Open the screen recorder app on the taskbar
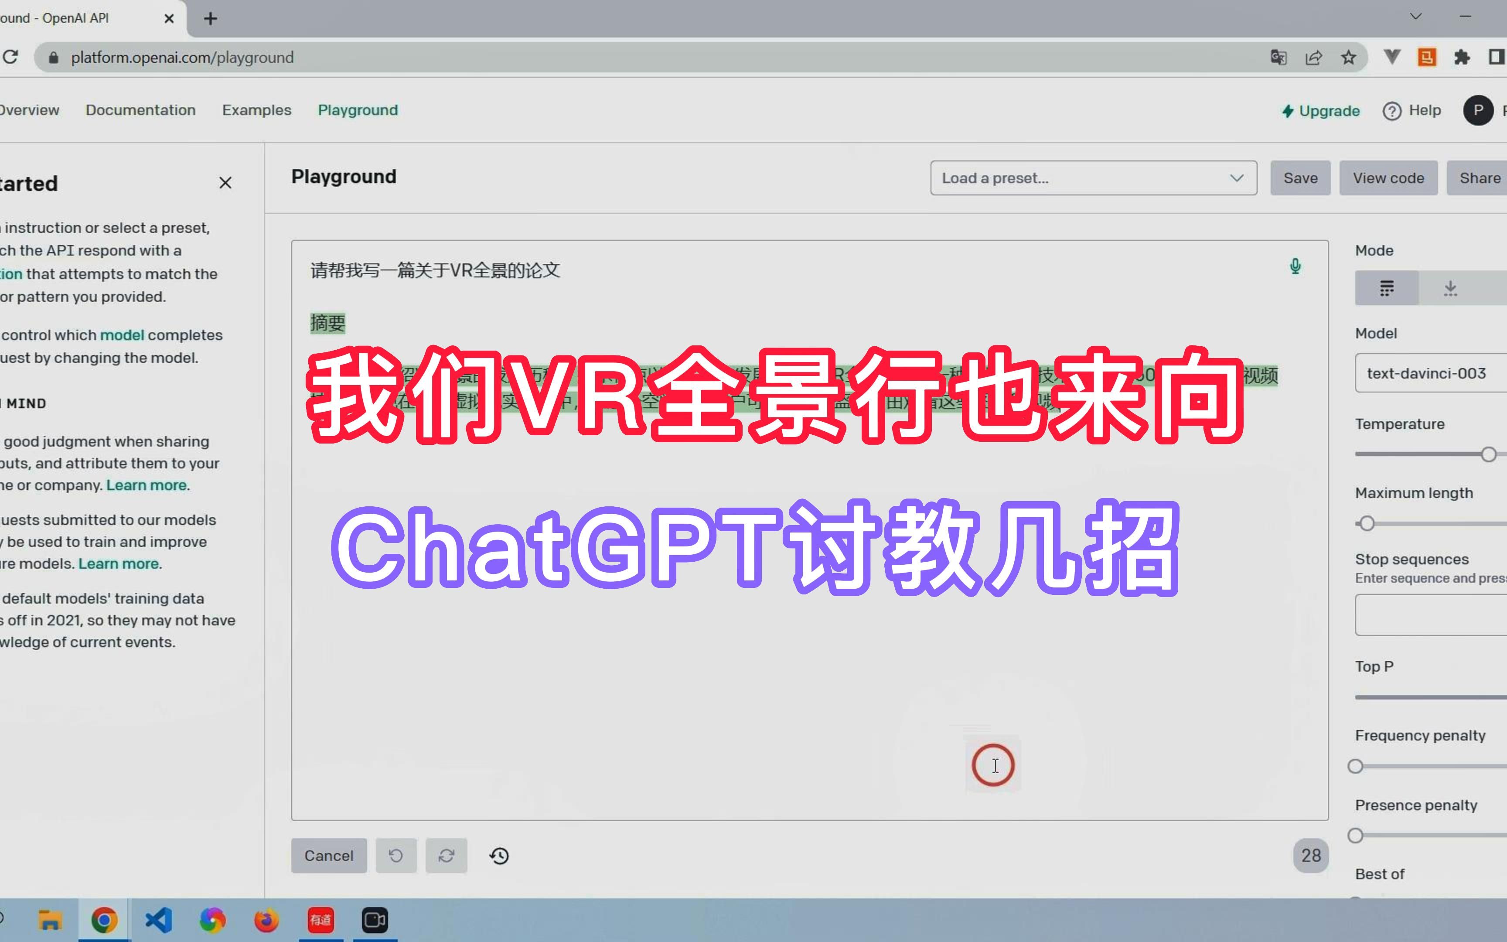 coord(375,920)
